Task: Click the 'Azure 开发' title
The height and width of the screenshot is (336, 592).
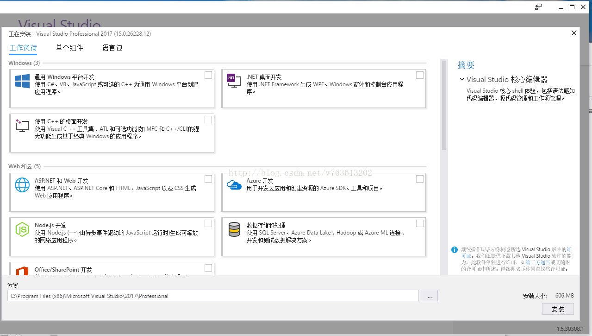Action: [260, 181]
